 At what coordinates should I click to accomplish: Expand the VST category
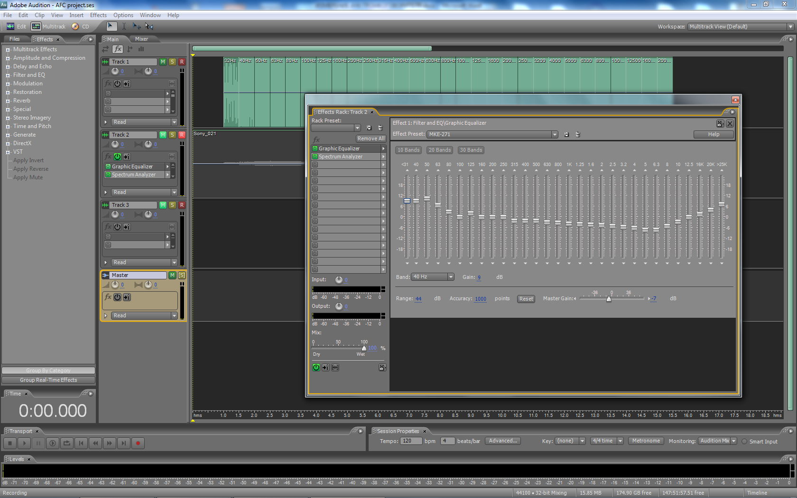[8, 152]
